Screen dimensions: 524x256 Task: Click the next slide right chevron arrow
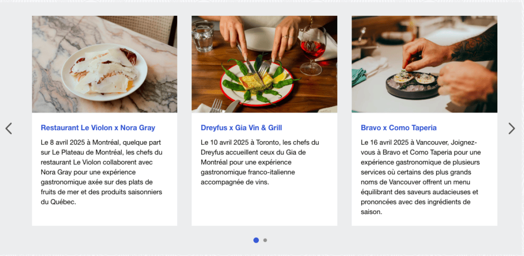coord(511,128)
